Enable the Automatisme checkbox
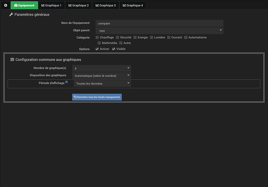This screenshot has width=268, height=187. click(186, 38)
